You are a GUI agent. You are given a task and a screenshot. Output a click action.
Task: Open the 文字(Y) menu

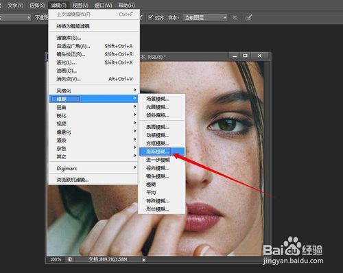point(15,5)
